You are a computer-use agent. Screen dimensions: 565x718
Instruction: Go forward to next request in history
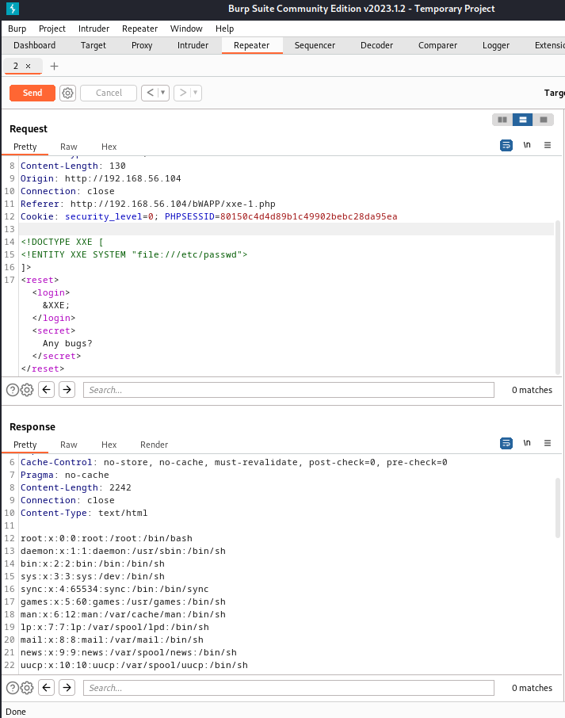point(183,93)
